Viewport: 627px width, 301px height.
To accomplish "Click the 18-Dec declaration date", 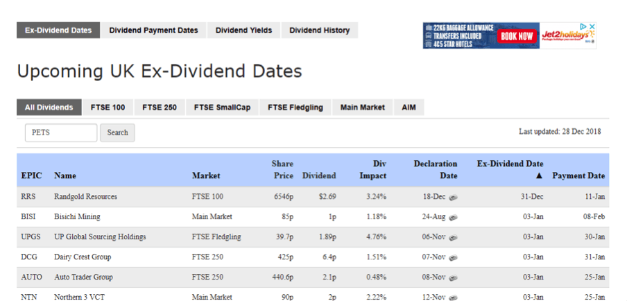I will click(434, 197).
